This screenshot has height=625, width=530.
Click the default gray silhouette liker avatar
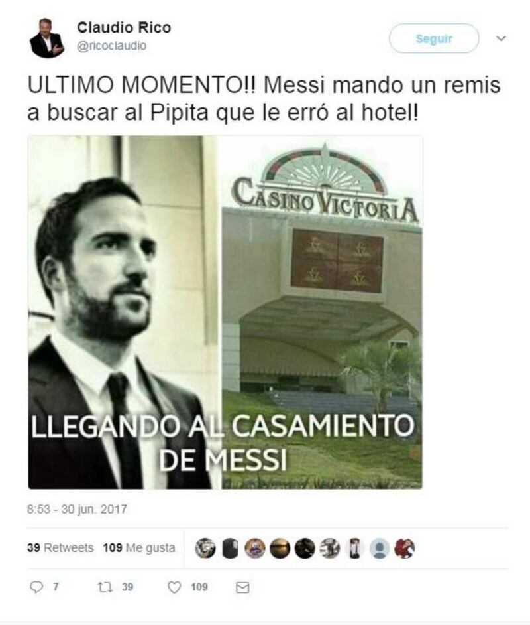[380, 549]
